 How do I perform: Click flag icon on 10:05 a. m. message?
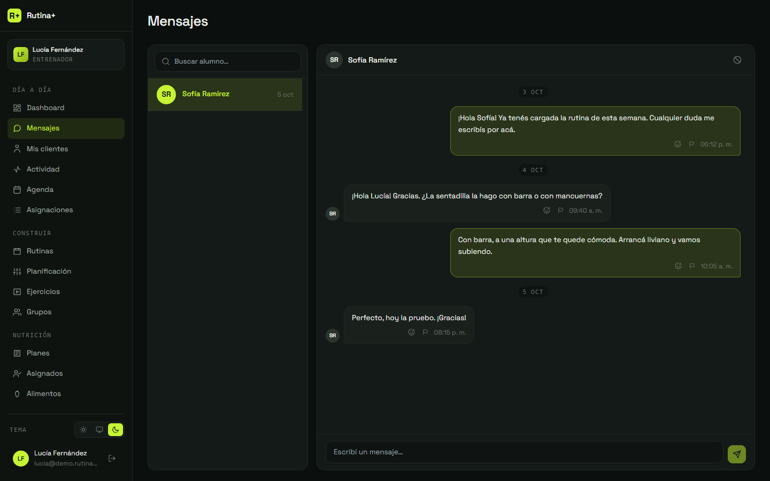pos(692,266)
